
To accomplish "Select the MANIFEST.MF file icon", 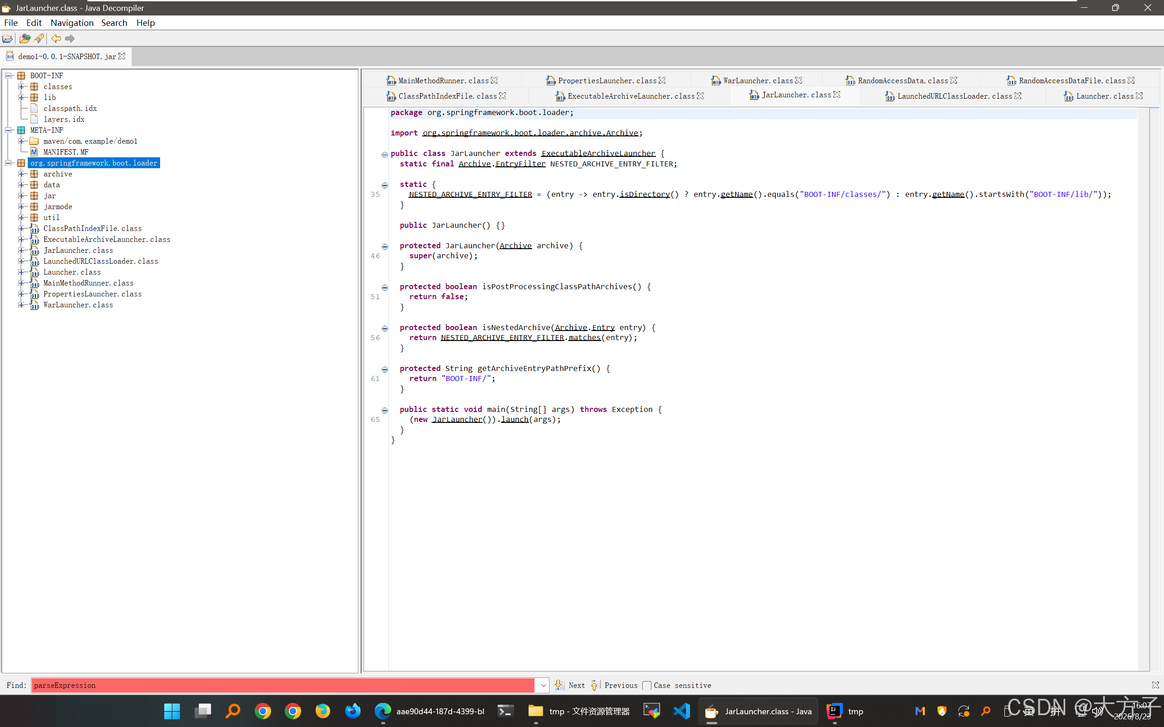I will (34, 152).
